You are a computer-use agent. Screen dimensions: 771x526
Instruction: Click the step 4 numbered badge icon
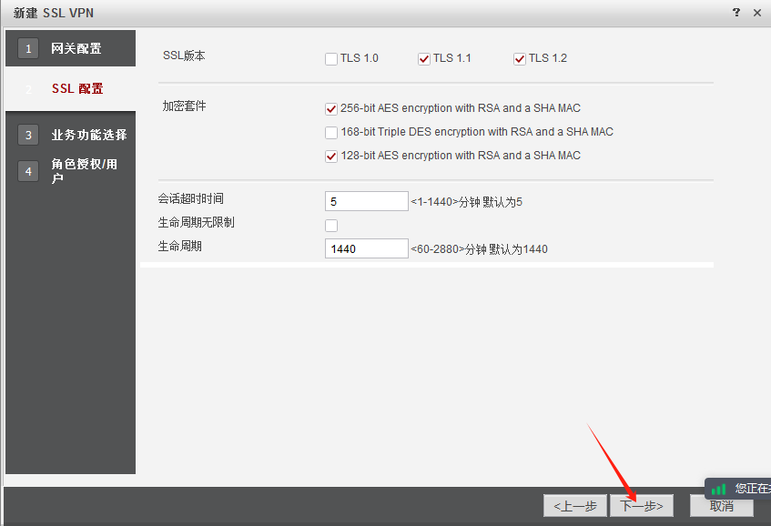pyautogui.click(x=27, y=170)
